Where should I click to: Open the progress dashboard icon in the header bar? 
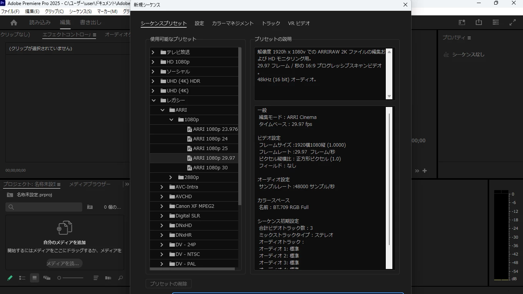pos(496,23)
